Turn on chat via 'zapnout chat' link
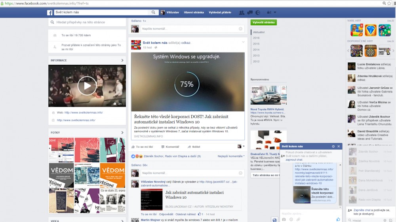This screenshot has width=396, height=222. pyautogui.click(x=294, y=160)
